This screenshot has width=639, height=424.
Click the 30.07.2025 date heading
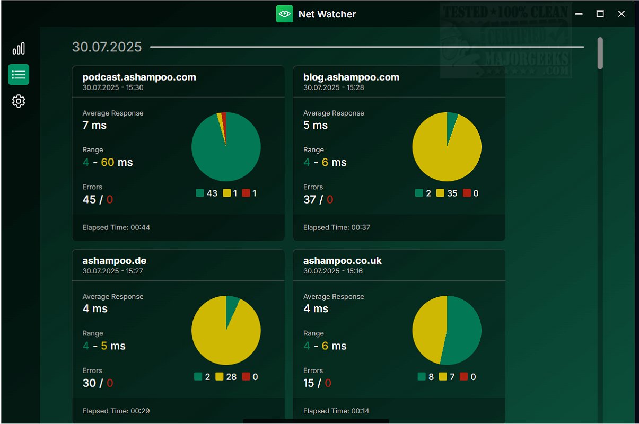107,47
